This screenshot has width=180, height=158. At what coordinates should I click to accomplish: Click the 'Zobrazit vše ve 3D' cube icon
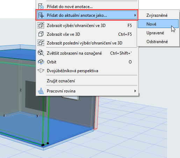41,34
